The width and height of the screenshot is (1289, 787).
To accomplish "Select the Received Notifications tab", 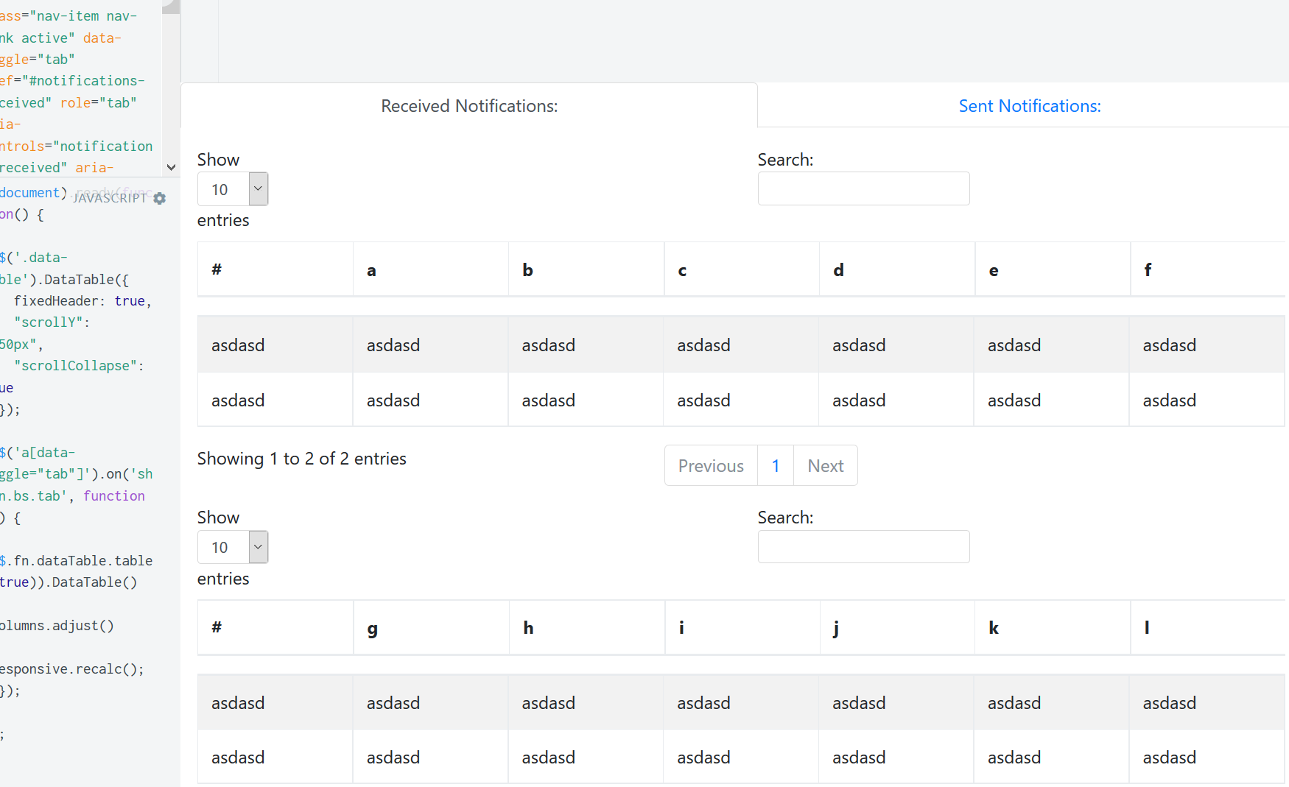I will [469, 106].
